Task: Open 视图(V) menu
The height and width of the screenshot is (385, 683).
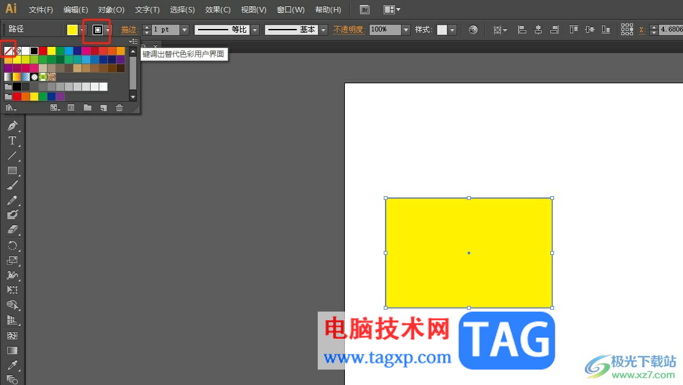Action: tap(254, 10)
